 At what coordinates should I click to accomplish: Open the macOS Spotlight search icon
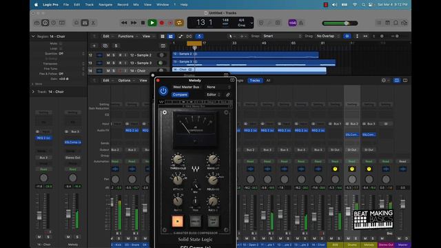(363, 5)
